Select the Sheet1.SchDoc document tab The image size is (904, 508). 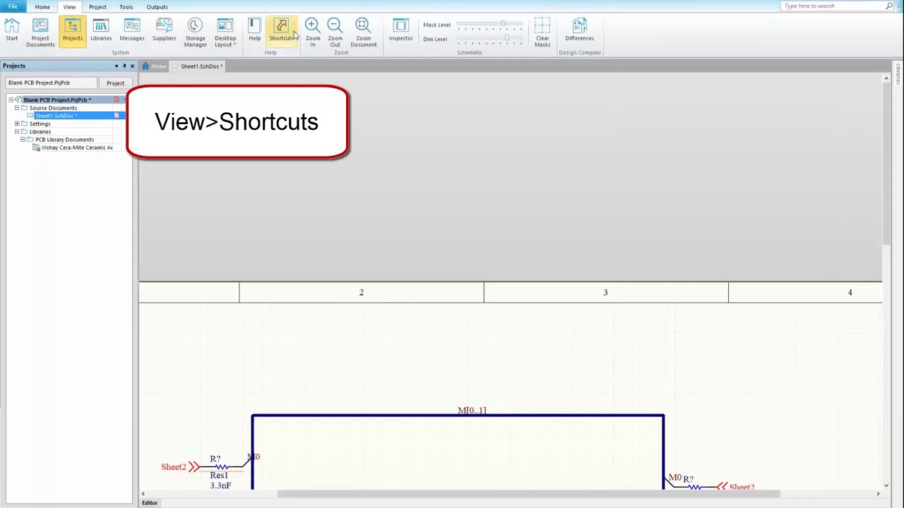pos(200,66)
